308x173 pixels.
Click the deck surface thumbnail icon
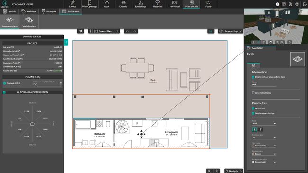click(298, 59)
